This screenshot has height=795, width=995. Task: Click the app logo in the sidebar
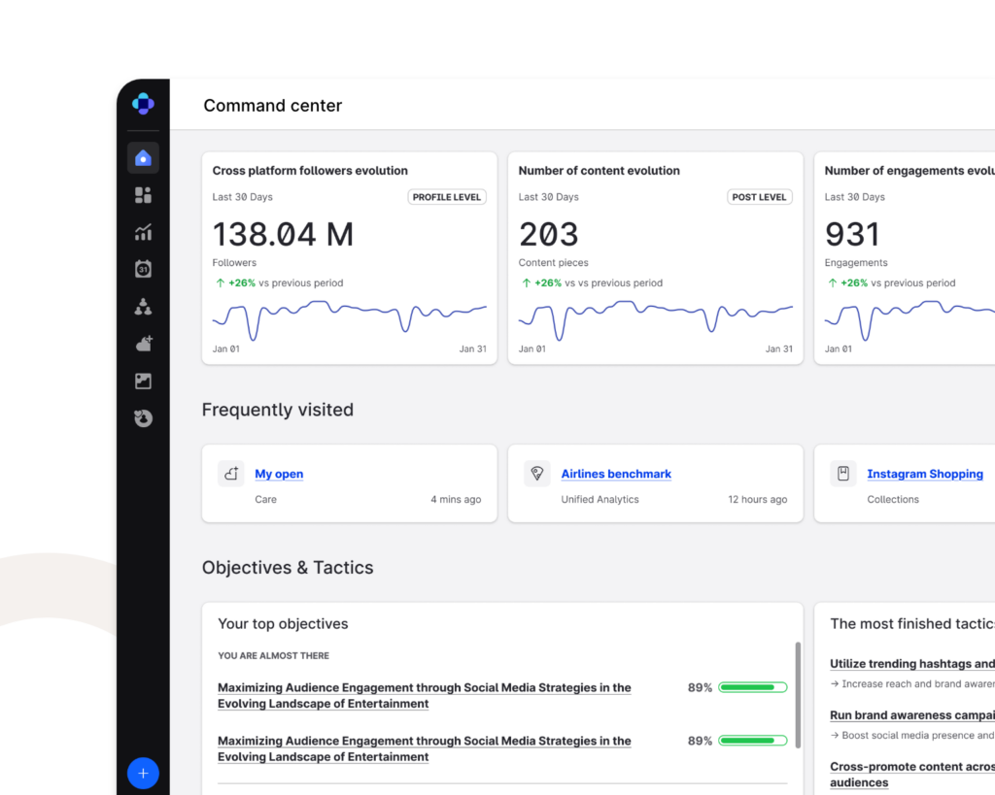coord(143,104)
